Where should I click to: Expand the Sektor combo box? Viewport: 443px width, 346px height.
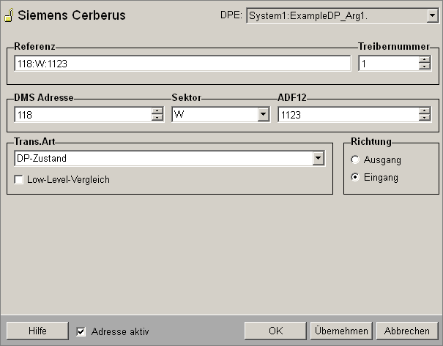click(263, 115)
